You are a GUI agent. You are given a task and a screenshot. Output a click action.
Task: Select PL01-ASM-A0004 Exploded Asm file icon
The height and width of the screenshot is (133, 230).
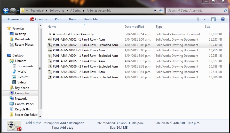coord(50,55)
